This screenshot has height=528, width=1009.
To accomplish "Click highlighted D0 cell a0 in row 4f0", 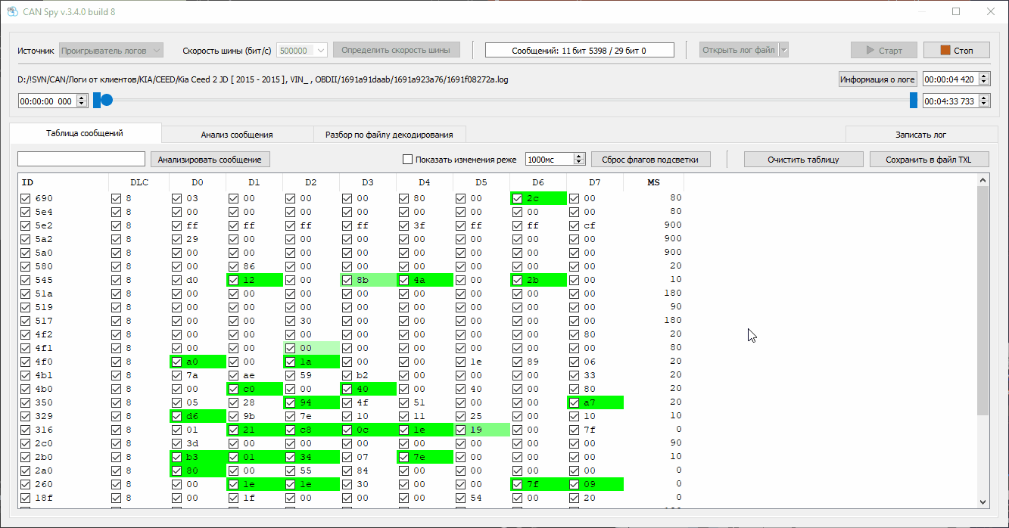I will click(x=198, y=362).
